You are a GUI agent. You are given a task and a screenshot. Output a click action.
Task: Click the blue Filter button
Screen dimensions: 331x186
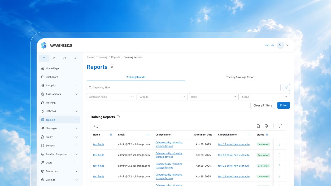[x=284, y=105]
